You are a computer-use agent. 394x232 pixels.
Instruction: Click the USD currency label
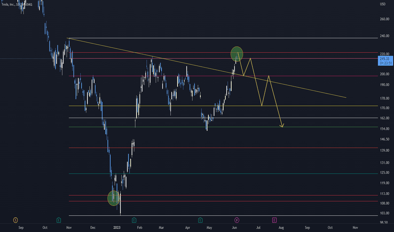[383, 4]
